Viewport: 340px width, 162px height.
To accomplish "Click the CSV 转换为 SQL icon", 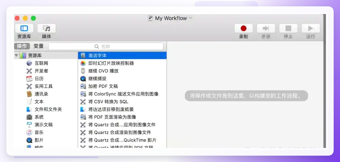I will (83, 102).
